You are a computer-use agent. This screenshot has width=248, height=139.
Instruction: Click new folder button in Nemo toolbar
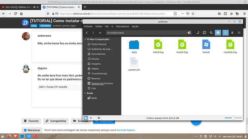coord(218,33)
